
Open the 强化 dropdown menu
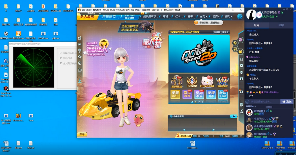click(x=228, y=17)
